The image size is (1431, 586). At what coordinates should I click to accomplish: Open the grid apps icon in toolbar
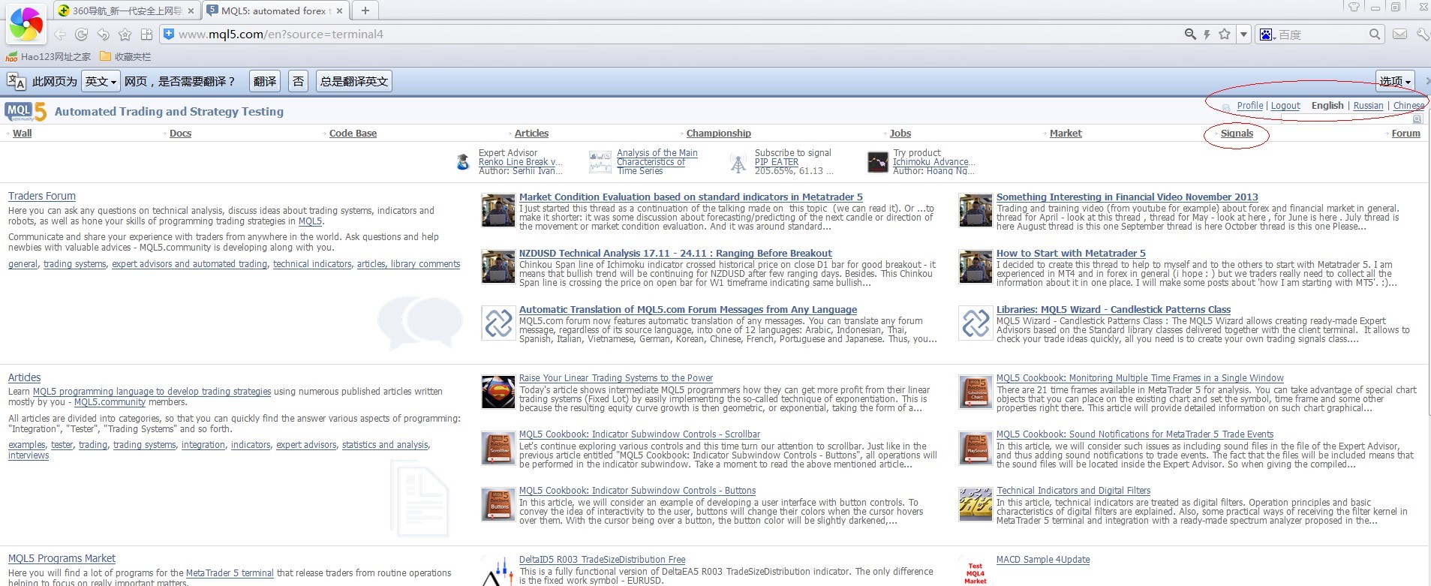click(146, 35)
